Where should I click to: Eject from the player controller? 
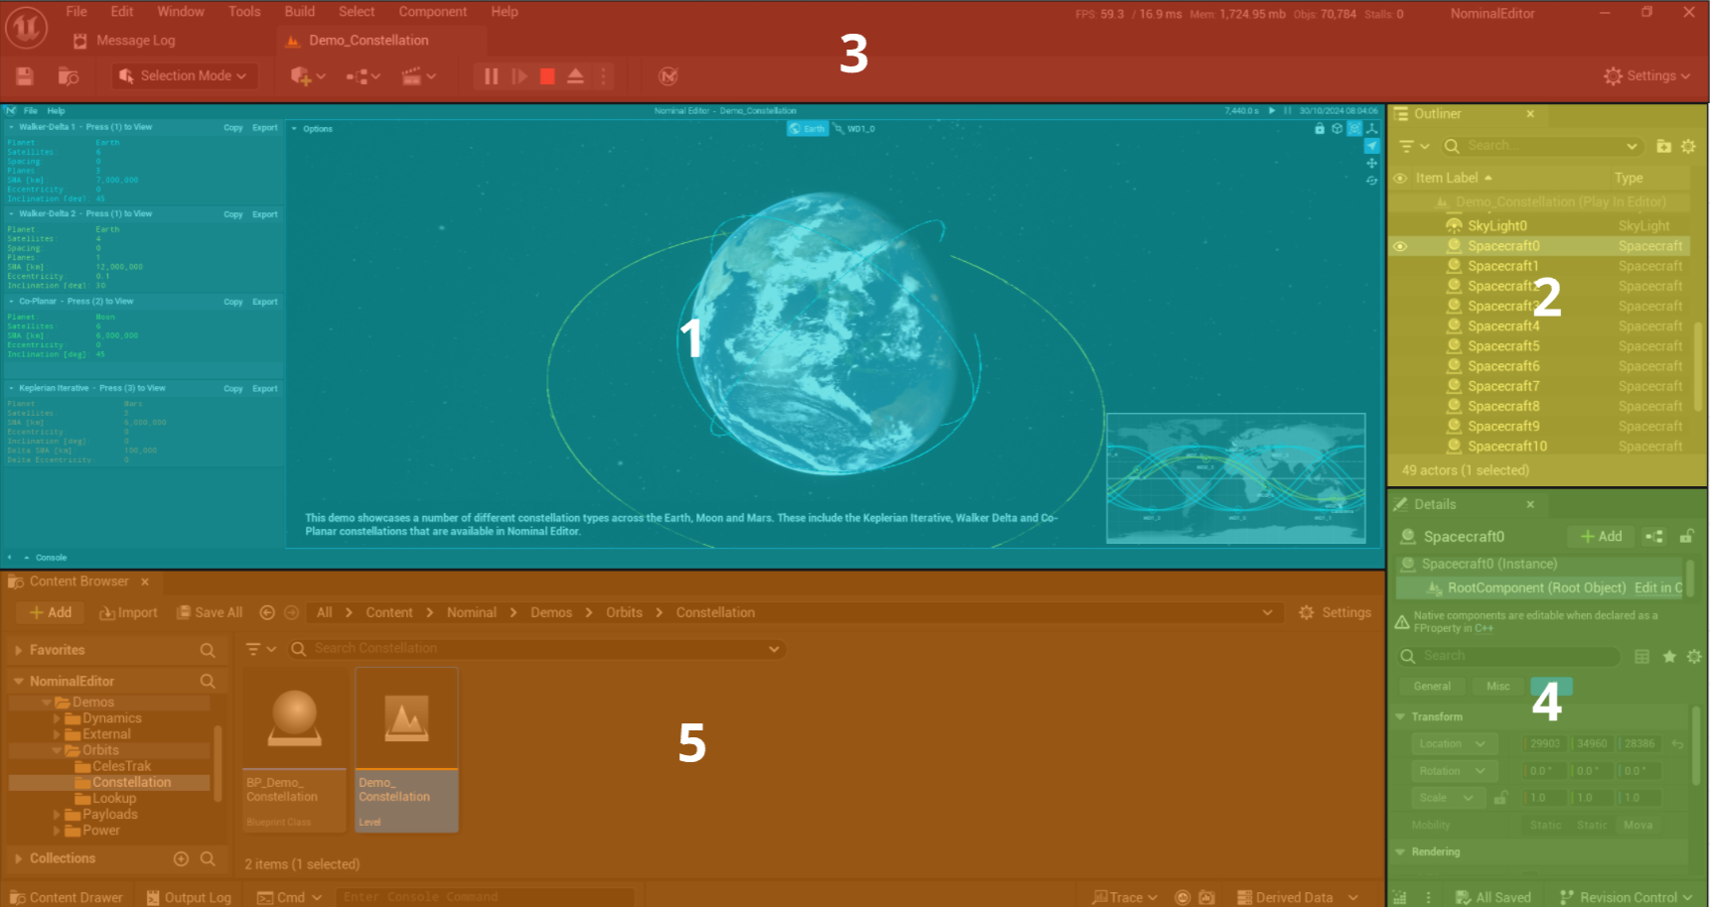(x=575, y=76)
